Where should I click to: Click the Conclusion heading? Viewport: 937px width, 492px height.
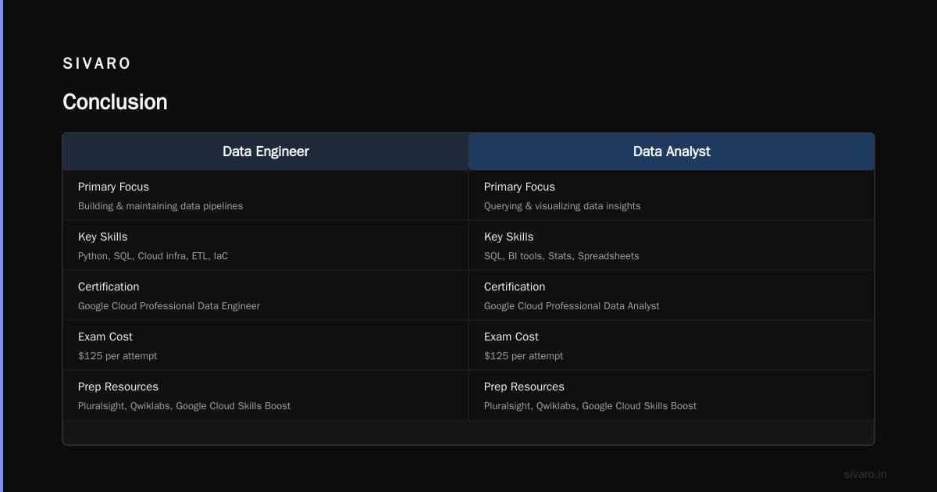click(115, 102)
